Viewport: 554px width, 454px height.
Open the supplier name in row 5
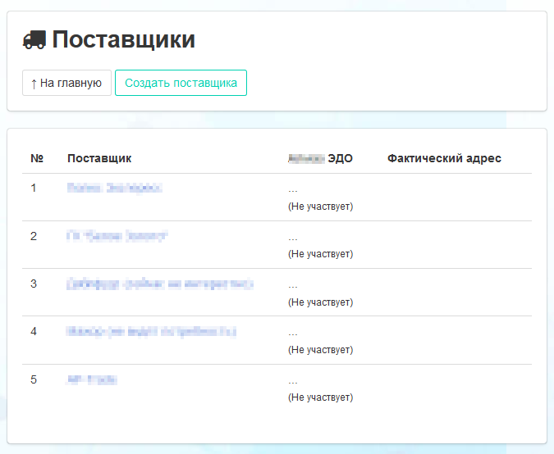(92, 379)
